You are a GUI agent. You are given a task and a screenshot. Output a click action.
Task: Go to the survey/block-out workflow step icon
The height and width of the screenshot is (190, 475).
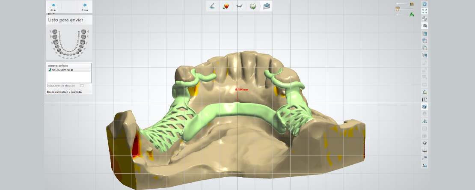225,6
